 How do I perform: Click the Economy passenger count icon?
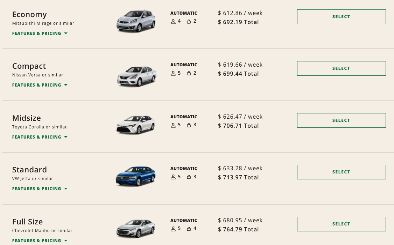tap(173, 21)
